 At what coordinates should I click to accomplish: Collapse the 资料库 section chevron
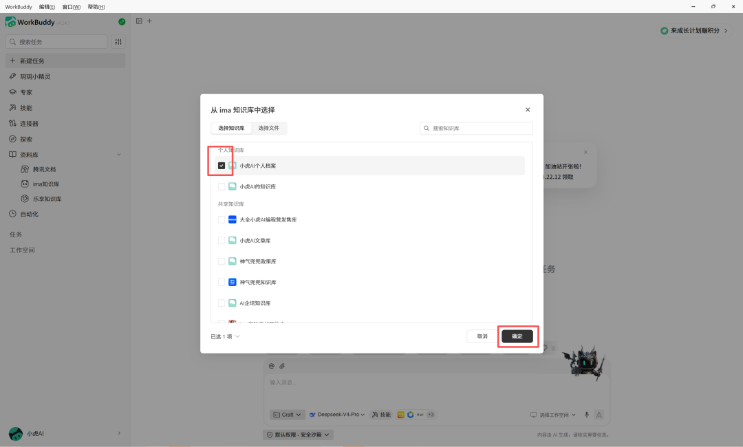pos(119,154)
